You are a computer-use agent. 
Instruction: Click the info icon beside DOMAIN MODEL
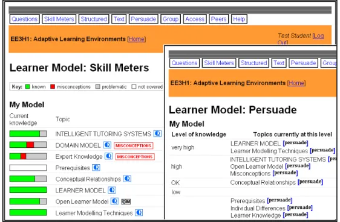(x=107, y=145)
